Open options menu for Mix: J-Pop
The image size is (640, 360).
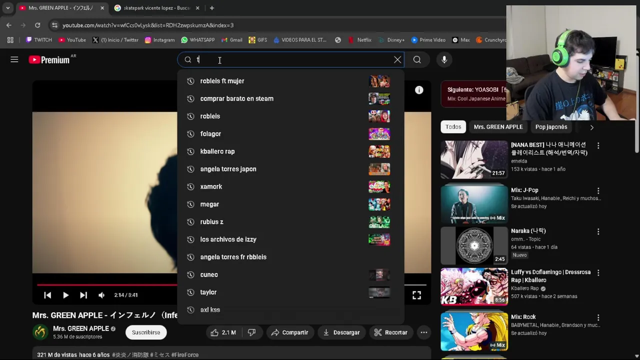598,191
